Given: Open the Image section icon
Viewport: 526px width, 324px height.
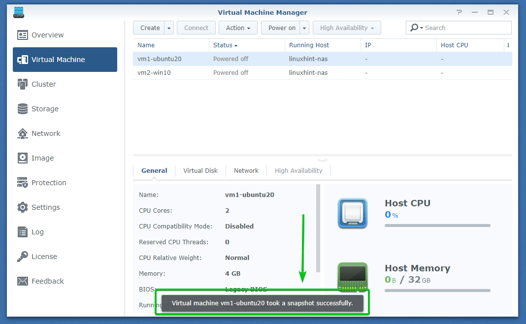Looking at the screenshot, I should pos(23,158).
